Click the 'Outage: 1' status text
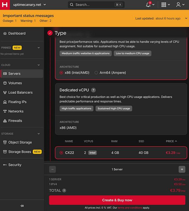Image resolution: width=189 pixels, height=211 pixels. pyautogui.click(x=10, y=21)
